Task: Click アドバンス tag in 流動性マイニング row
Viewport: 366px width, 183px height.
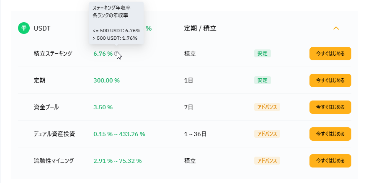Action: pos(267,160)
